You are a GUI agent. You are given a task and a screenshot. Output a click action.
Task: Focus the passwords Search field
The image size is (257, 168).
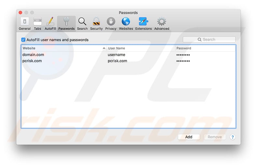pos(209,39)
